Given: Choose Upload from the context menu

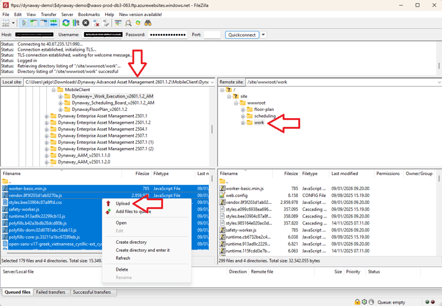Looking at the screenshot, I should pyautogui.click(x=123, y=203).
